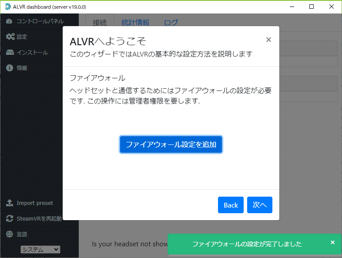Switch to the 統計情報 tab
342x258 pixels.
coord(135,23)
